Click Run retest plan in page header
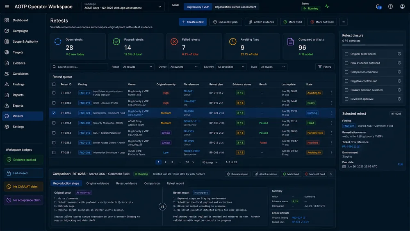Viewport: 410px width, 231px height. (225, 22)
